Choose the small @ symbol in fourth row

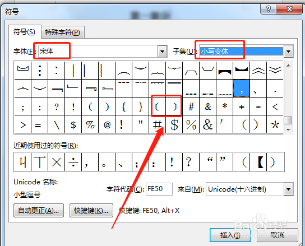(107, 124)
